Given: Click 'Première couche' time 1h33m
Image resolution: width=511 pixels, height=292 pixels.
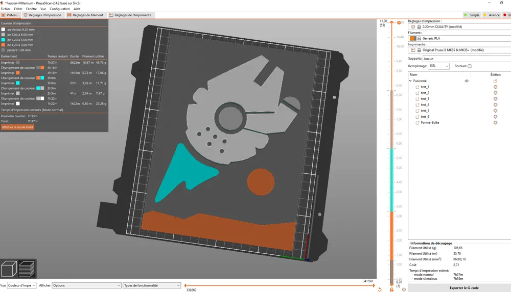Looking at the screenshot, I should [33, 116].
